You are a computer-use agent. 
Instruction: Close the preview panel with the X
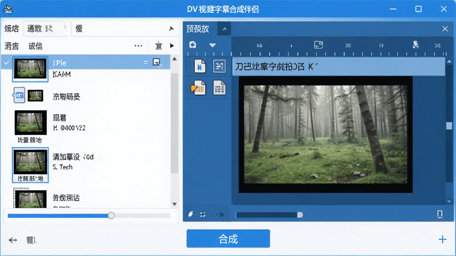pyautogui.click(x=445, y=29)
